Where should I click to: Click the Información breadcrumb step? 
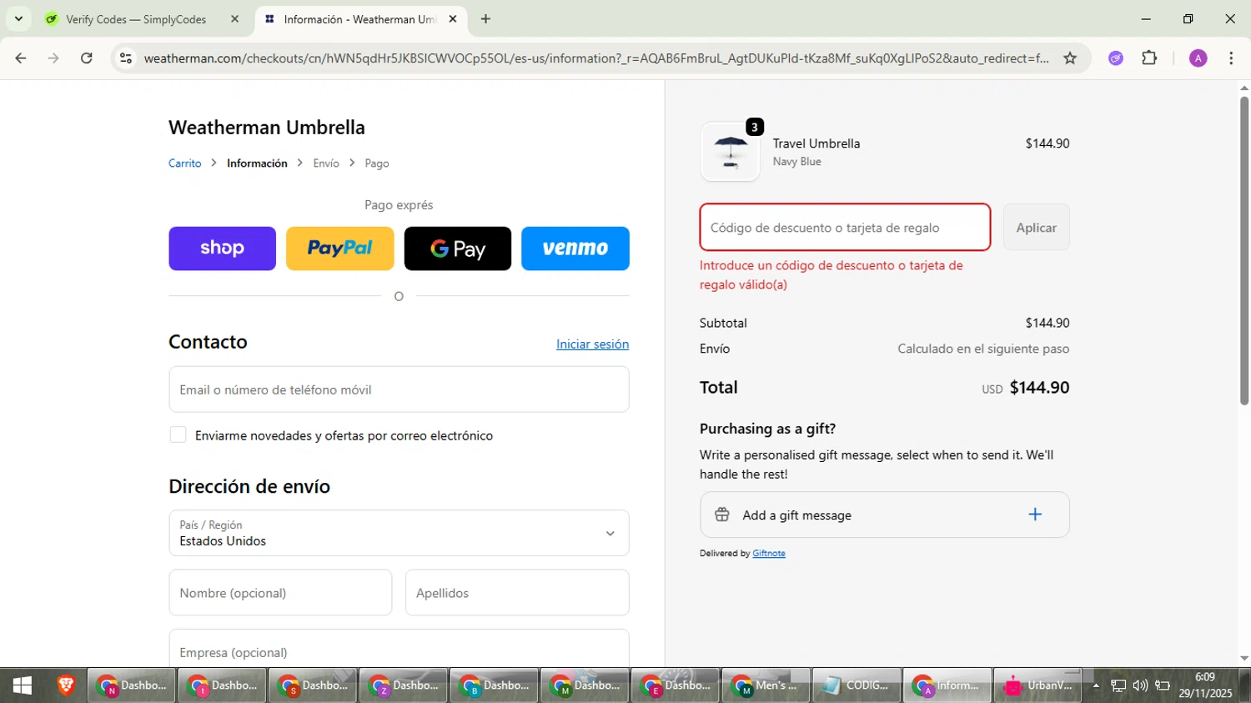point(257,163)
